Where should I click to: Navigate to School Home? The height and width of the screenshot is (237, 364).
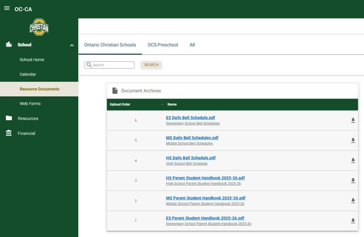click(32, 60)
